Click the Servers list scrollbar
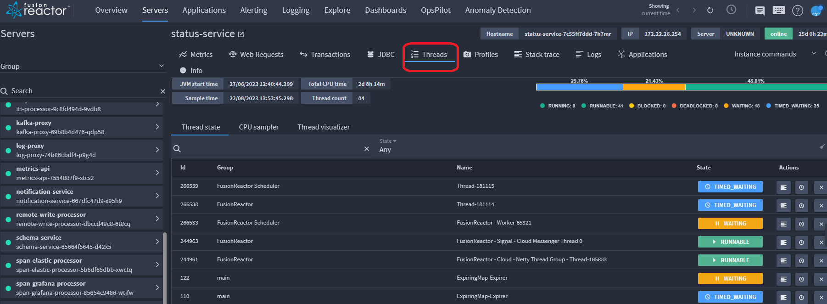The width and height of the screenshot is (827, 304). click(165, 268)
